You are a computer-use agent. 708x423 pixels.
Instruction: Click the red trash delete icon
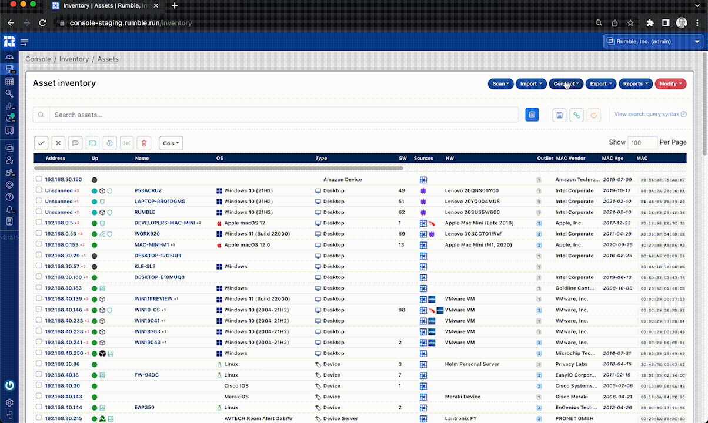tap(144, 143)
